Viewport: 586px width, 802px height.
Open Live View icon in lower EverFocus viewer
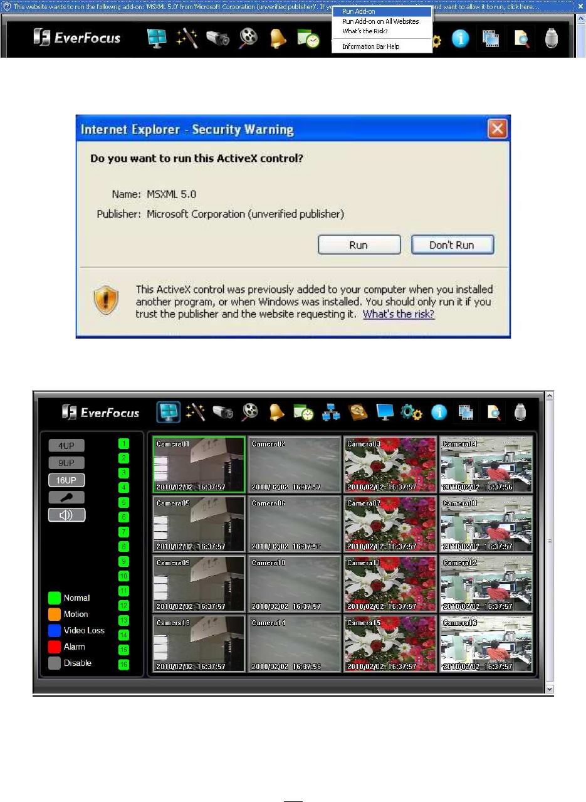coord(168,412)
